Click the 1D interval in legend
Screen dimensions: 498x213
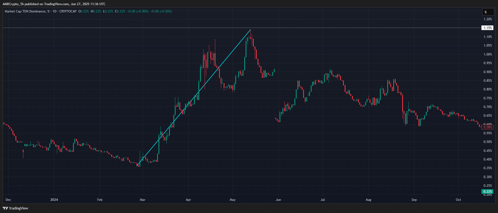(55, 11)
